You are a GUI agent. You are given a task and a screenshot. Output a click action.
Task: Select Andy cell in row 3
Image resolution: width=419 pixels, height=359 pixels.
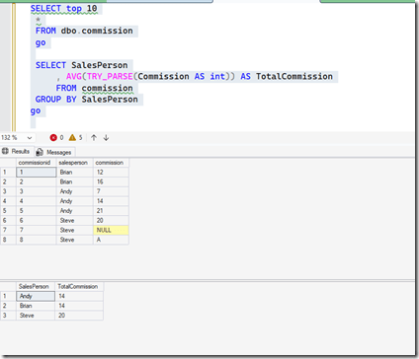point(74,191)
